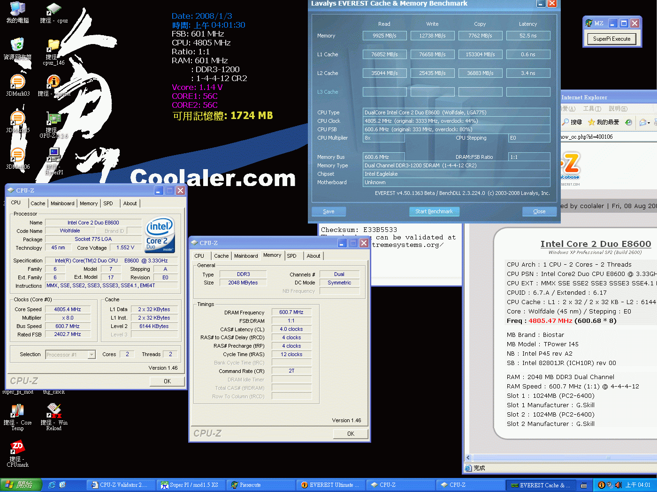Viewport: 657px width, 492px height.
Task: Click the scroll-left arrow in validator page
Action: pyautogui.click(x=468, y=458)
